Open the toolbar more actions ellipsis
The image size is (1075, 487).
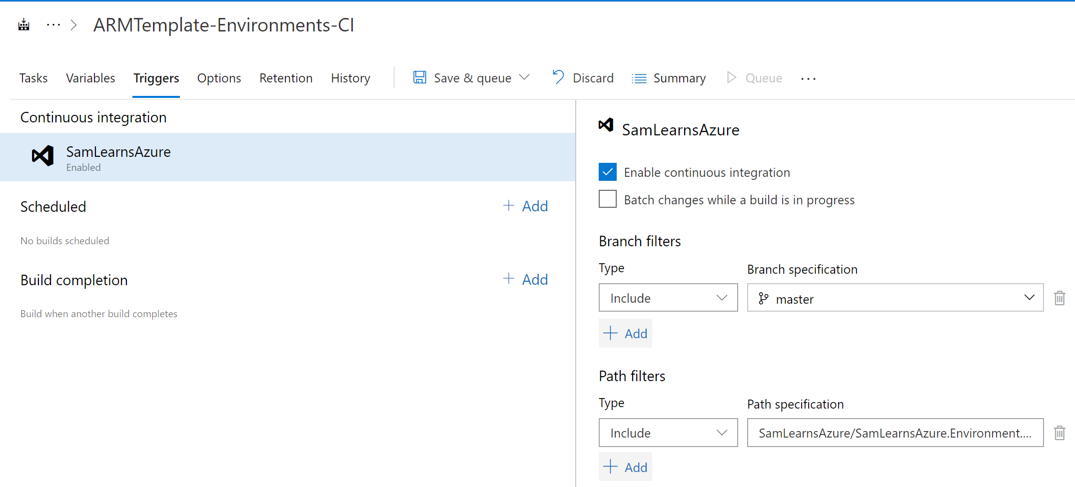point(808,78)
